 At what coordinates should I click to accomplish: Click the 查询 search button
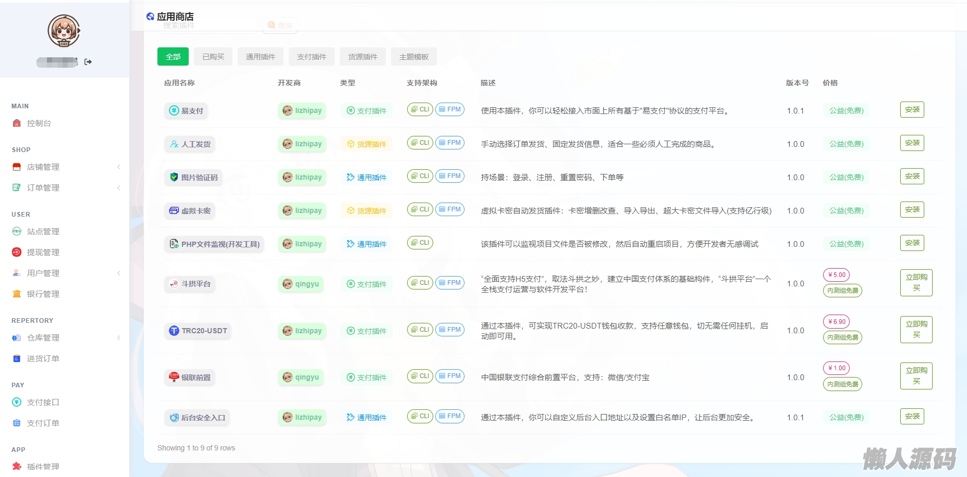point(280,26)
